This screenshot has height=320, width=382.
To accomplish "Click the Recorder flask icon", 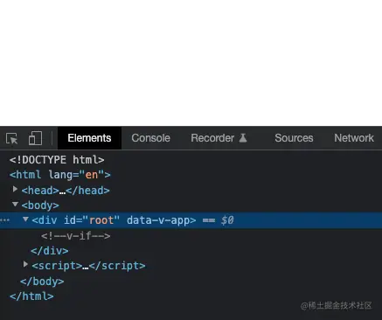I will pos(243,138).
